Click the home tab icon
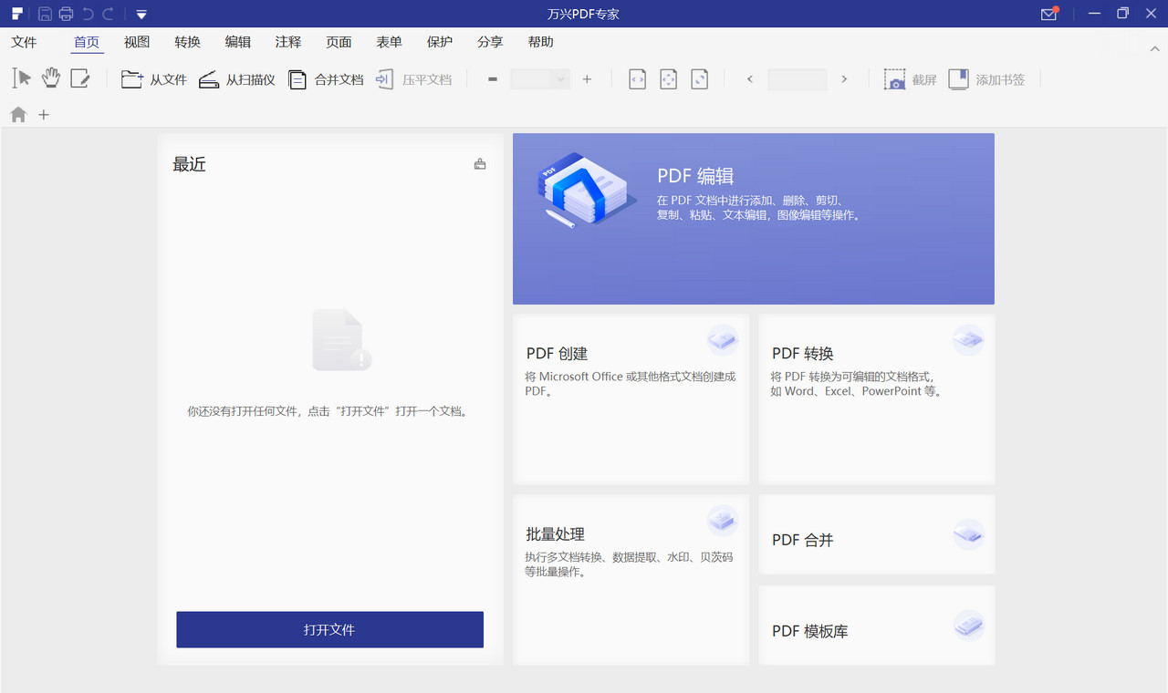Screen dimensions: 1168x693 pyautogui.click(x=18, y=115)
